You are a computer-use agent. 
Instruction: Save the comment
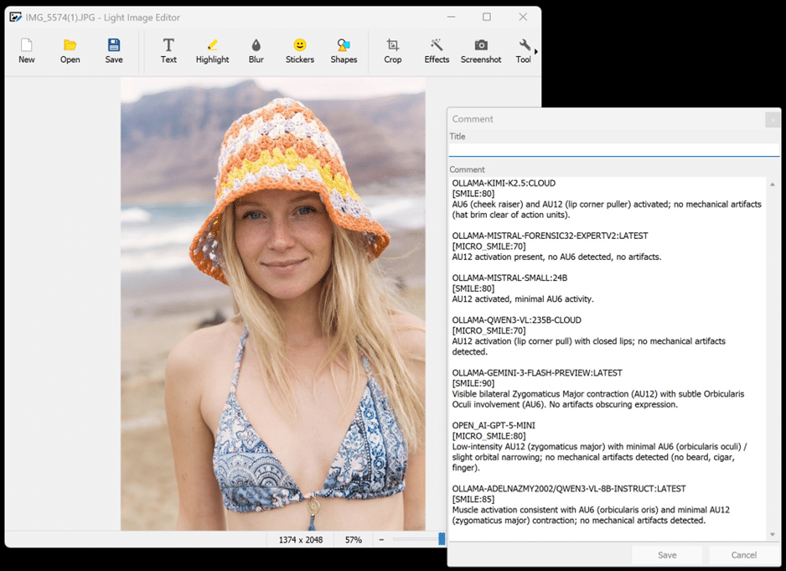pyautogui.click(x=667, y=554)
